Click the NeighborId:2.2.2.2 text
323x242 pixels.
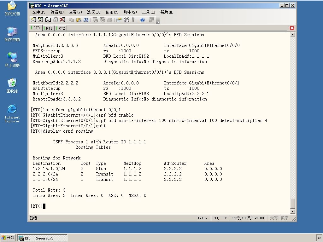[x=55, y=83]
